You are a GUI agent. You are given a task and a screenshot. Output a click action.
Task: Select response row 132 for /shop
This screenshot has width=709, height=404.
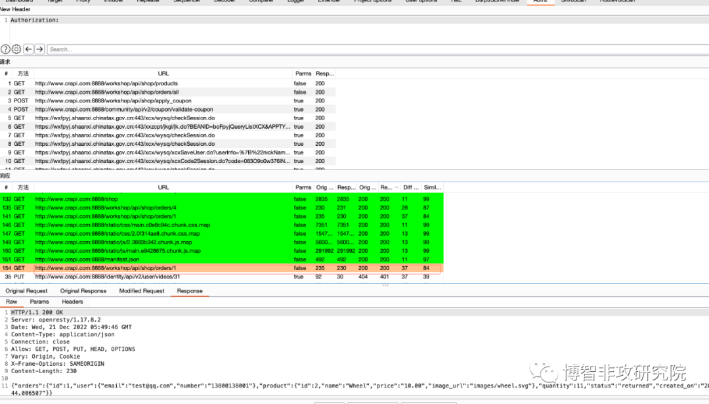[x=222, y=199]
